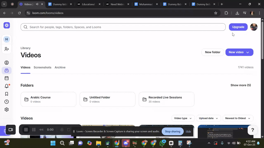Focus the Loom search field

123,27
